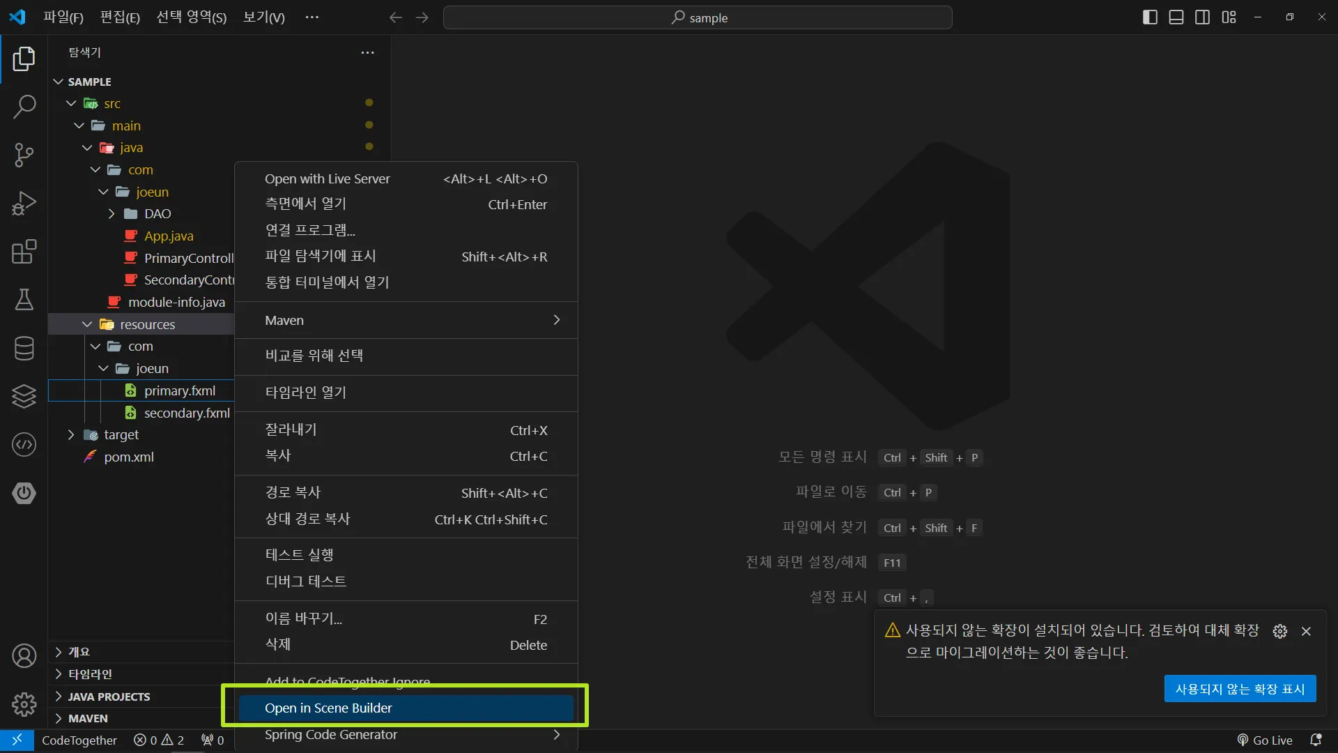Open the Testing flask view

(x=24, y=300)
